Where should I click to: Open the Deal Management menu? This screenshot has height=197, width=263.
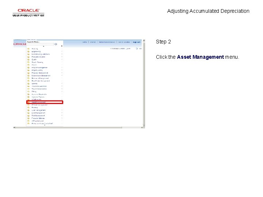[x=38, y=113]
